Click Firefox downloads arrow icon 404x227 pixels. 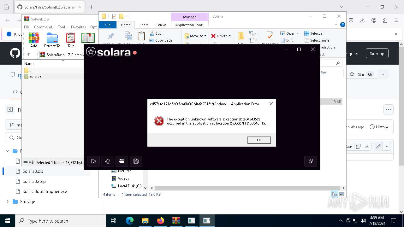362,20
